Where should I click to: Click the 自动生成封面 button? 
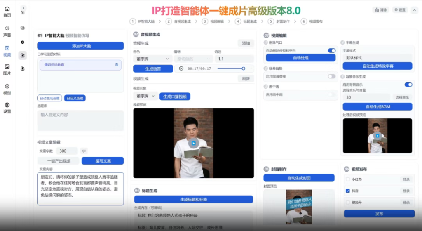click(299, 178)
